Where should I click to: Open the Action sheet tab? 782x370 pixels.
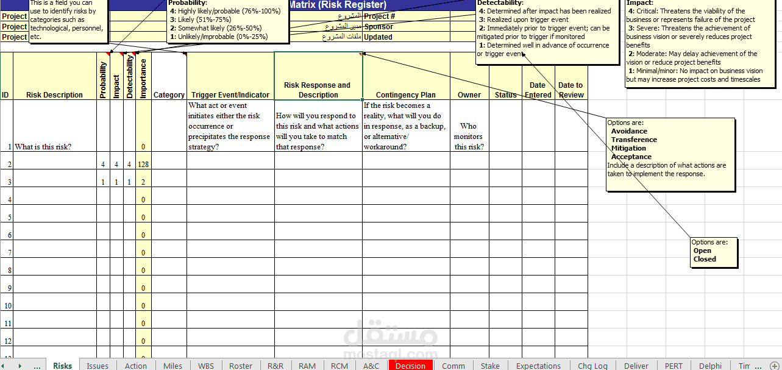(x=136, y=366)
